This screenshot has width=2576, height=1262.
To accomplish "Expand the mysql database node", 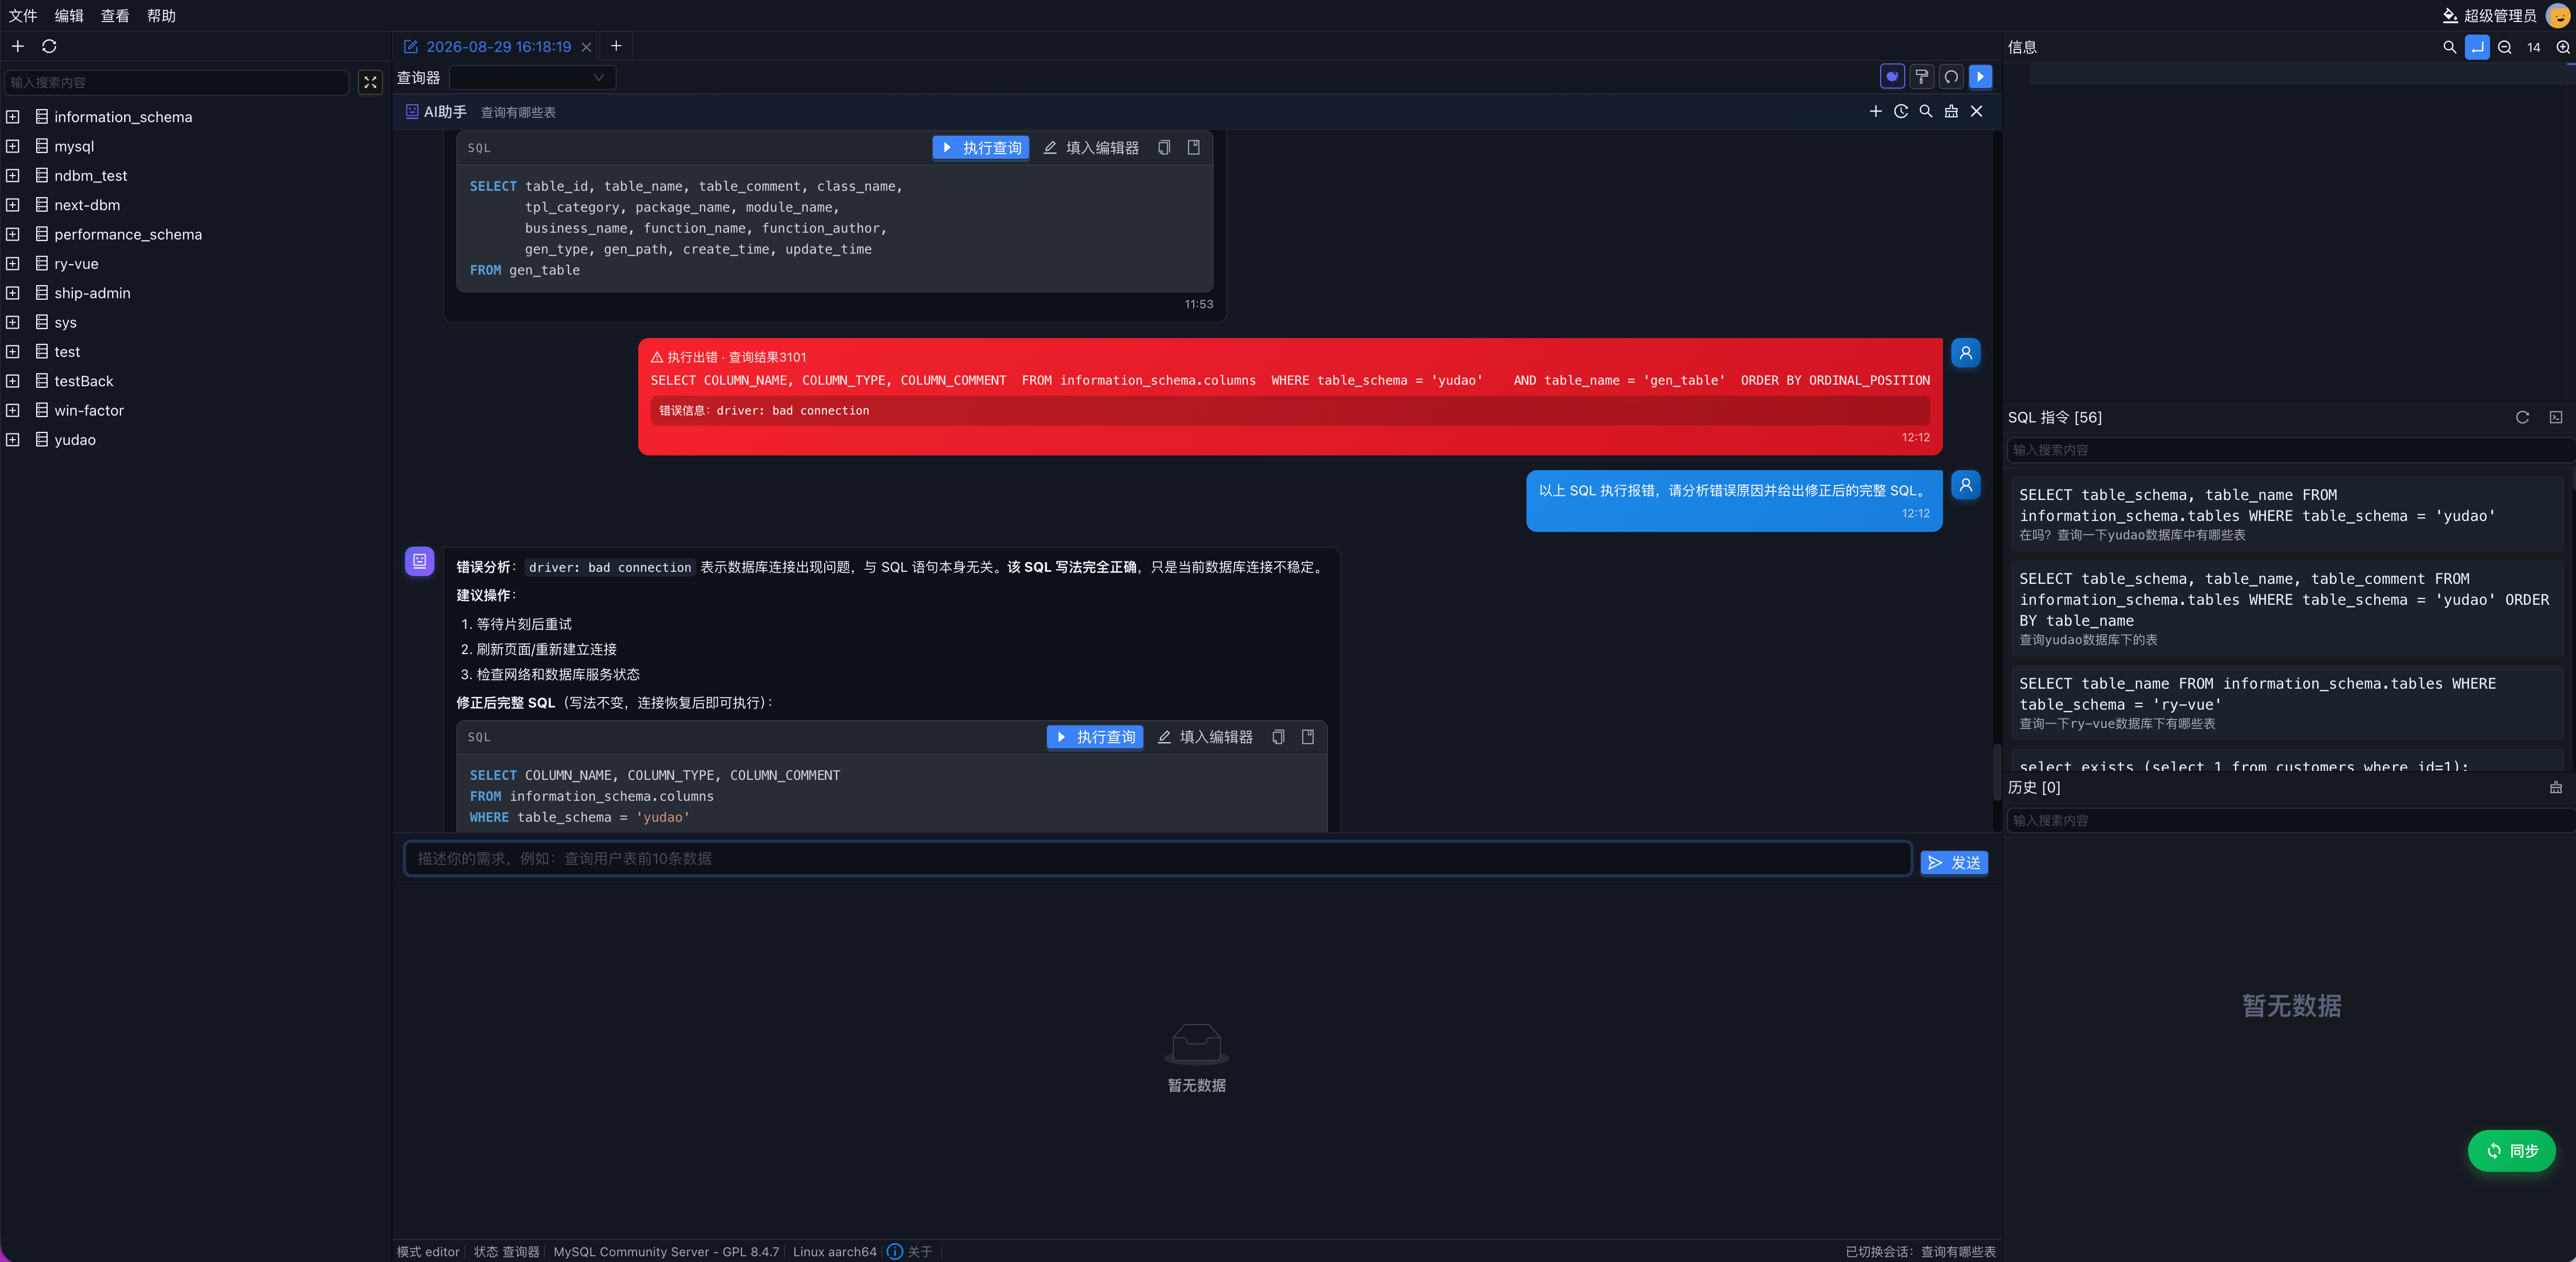I will (13, 146).
